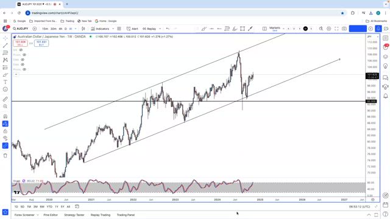Viewport: 390px width, 219px height.
Task: Click the blue publish button
Action: coord(358,29)
